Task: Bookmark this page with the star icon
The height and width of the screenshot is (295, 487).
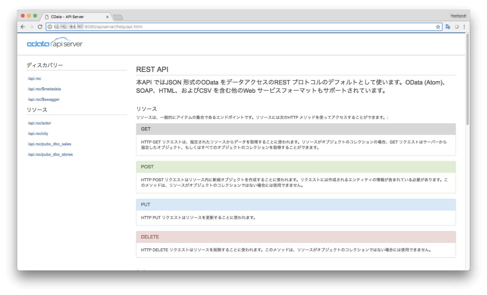Action: coord(438,27)
